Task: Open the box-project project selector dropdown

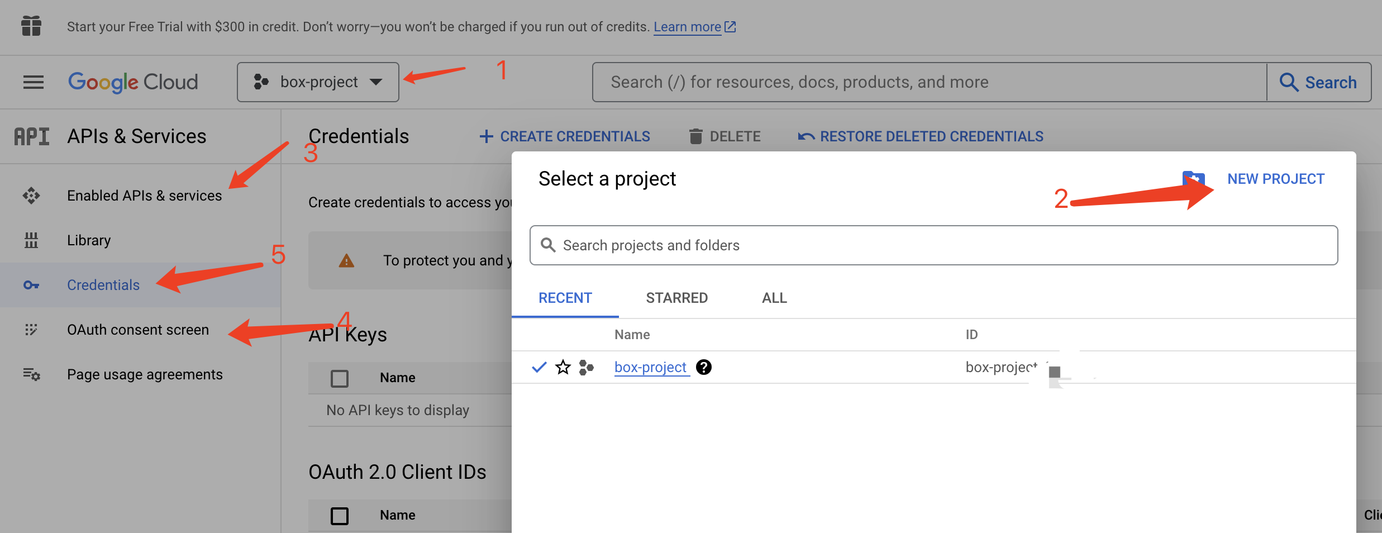Action: (318, 82)
